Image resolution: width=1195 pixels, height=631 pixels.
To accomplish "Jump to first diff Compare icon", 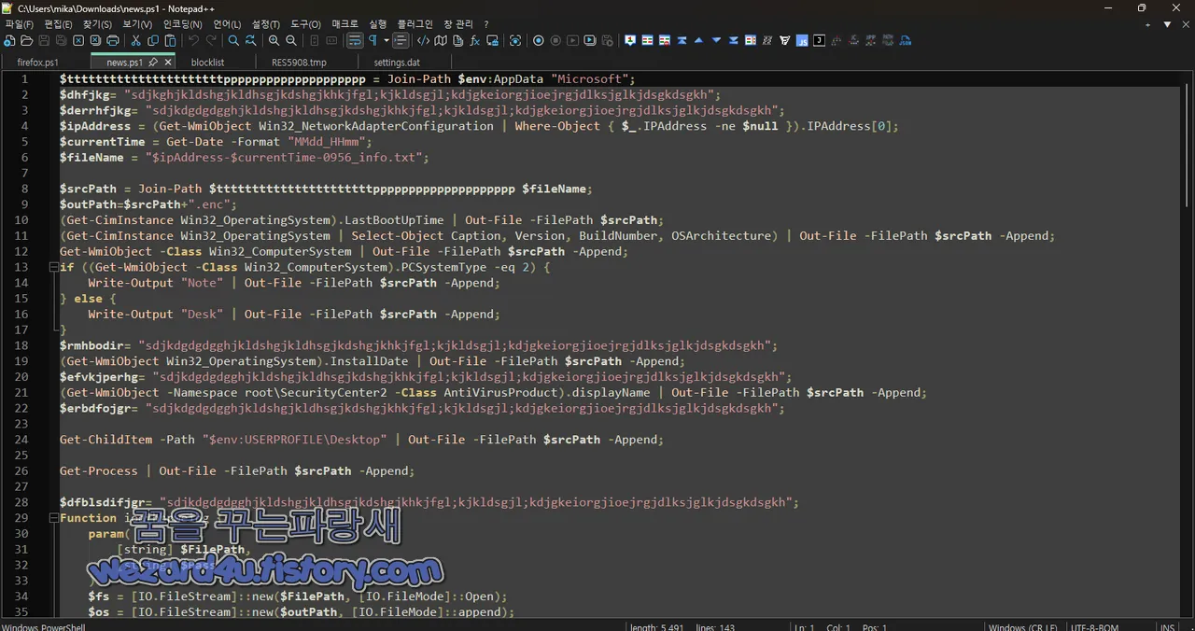I will [682, 41].
